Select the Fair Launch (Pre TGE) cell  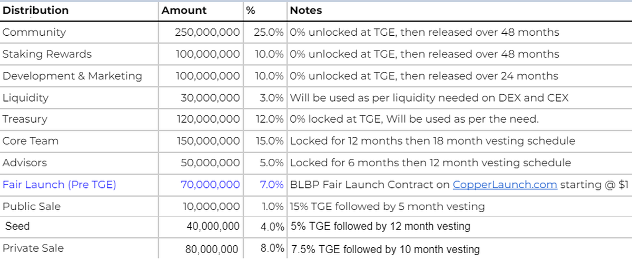(x=59, y=185)
